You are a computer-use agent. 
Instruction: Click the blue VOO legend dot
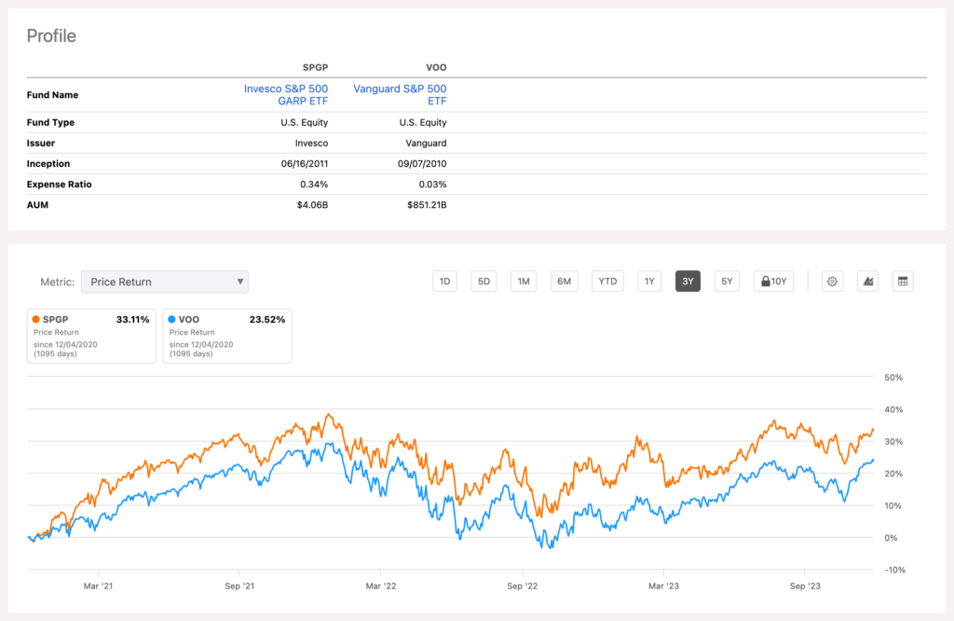171,319
